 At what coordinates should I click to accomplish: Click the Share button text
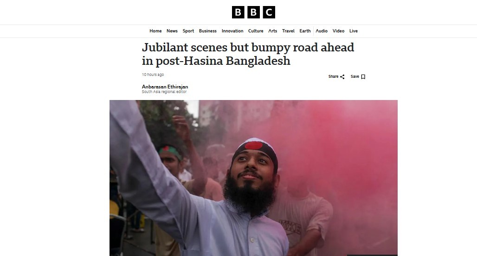click(333, 76)
